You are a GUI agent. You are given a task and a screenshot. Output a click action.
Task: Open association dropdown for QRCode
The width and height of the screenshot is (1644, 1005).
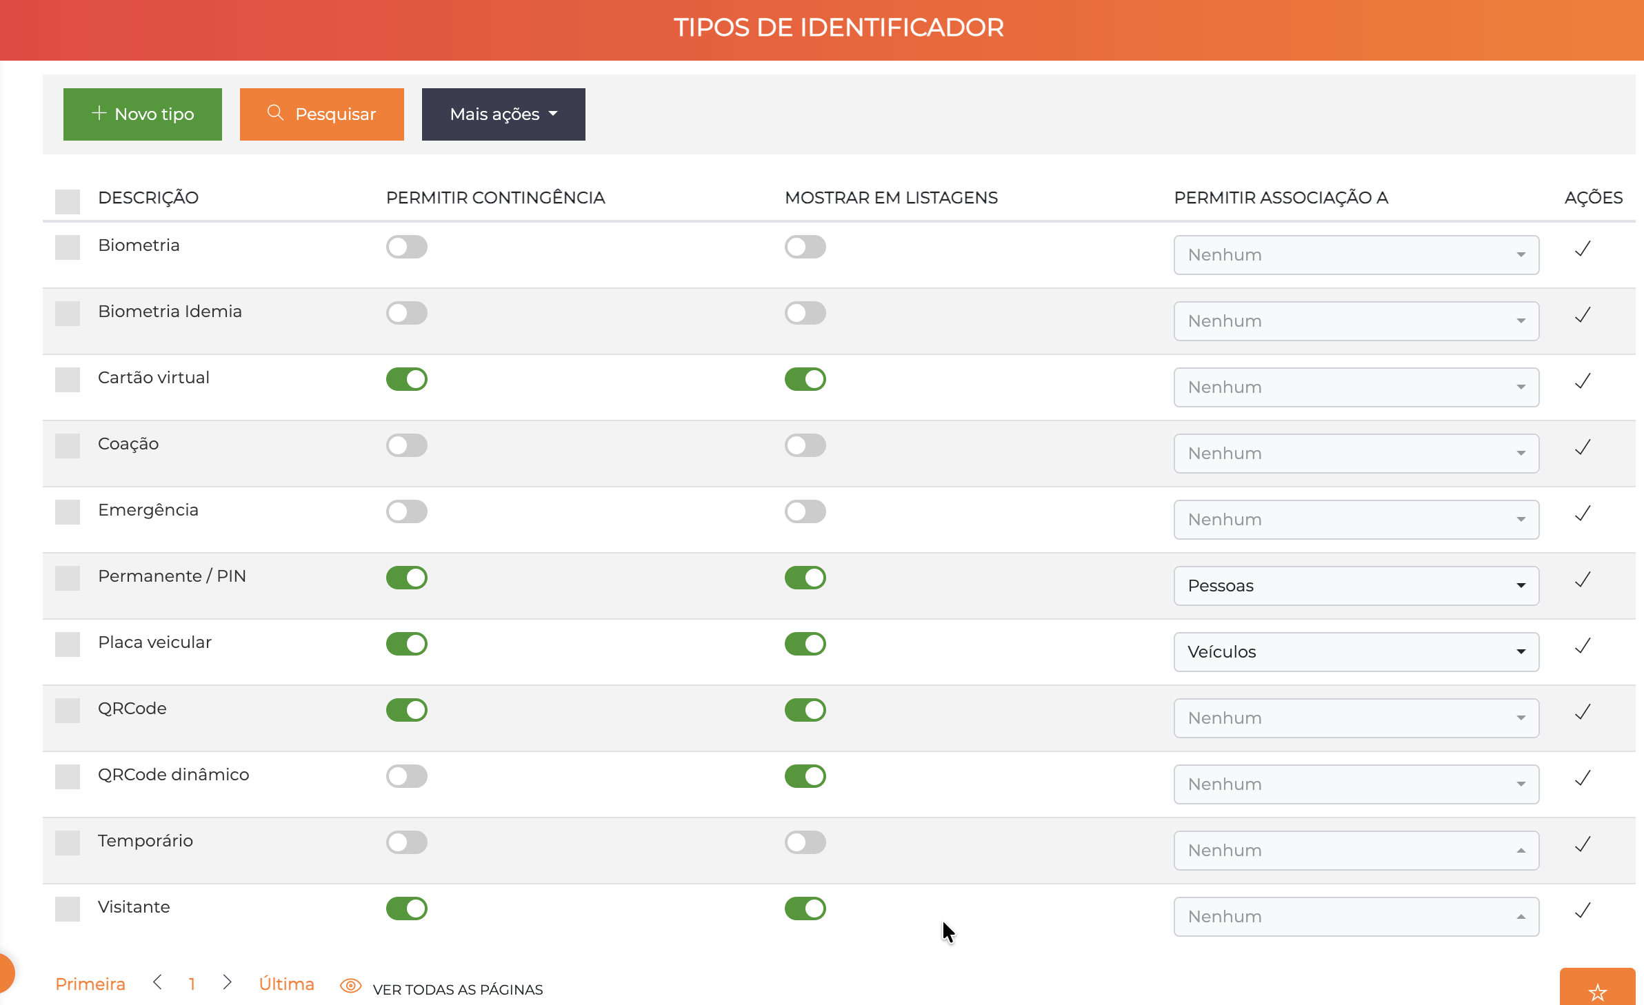(1356, 718)
